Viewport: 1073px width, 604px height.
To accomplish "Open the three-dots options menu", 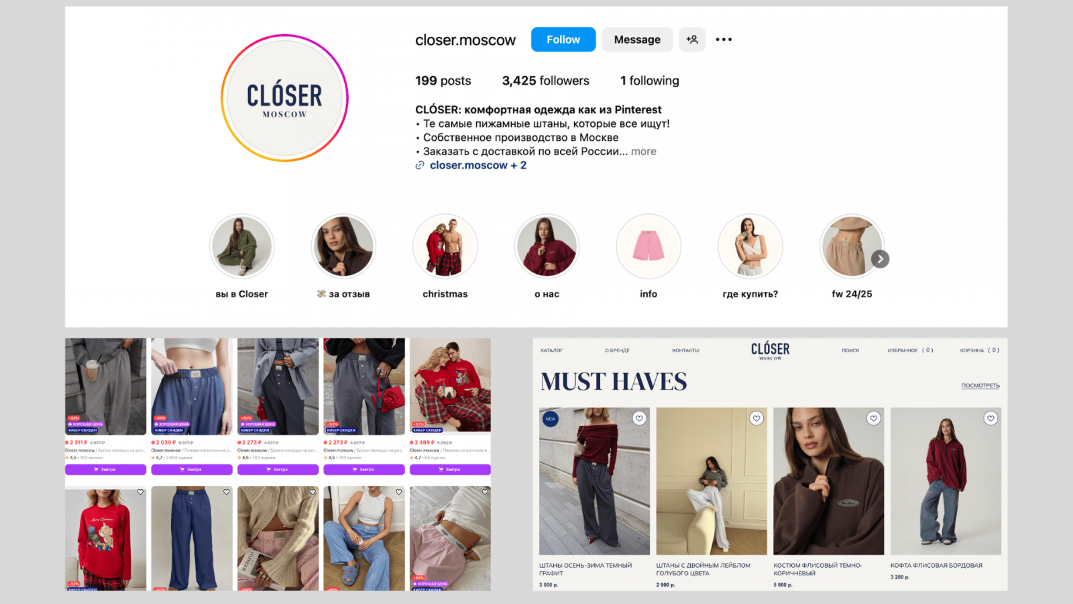I will coord(724,40).
